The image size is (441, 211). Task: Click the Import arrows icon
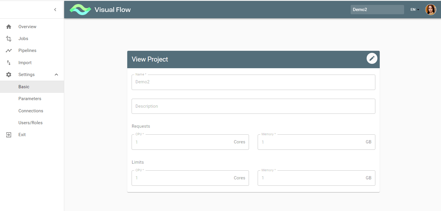coord(9,63)
